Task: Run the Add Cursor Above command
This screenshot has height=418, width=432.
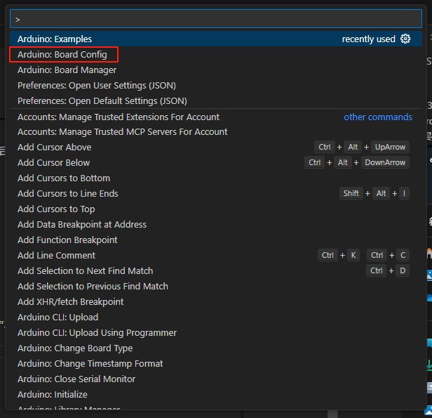Action: [x=216, y=147]
